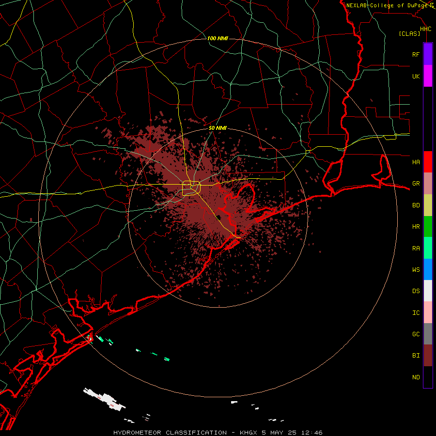Click the IC legend label

point(416,313)
